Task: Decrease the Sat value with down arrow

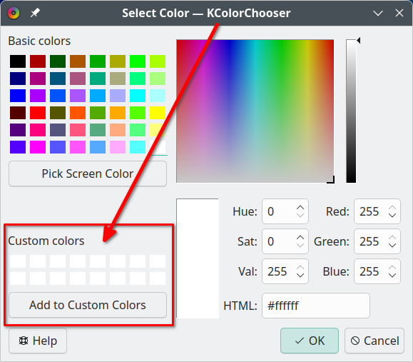Action: click(x=300, y=245)
